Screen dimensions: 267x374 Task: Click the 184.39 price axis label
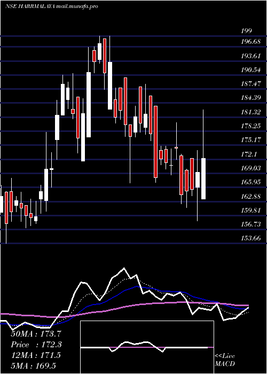[251, 98]
